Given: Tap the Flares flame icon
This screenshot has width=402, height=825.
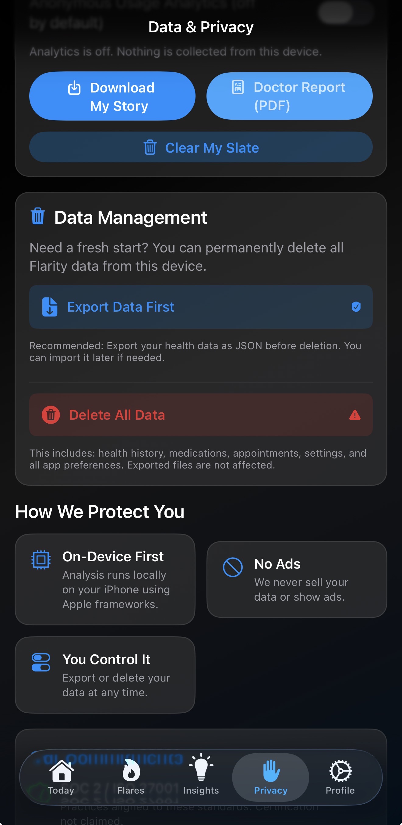Looking at the screenshot, I should pyautogui.click(x=131, y=772).
